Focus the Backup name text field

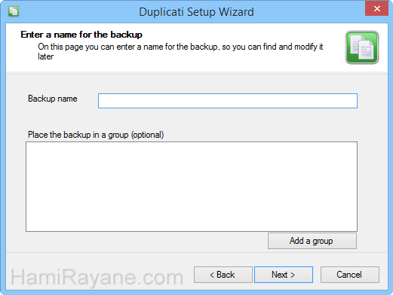click(228, 101)
